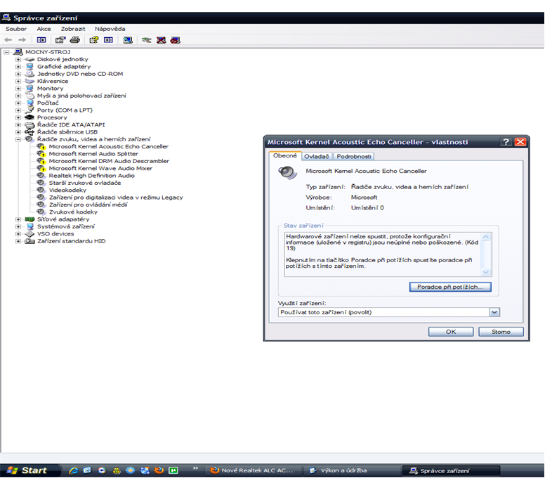
Task: Switch to the Ovladač tab
Action: pyautogui.click(x=317, y=156)
